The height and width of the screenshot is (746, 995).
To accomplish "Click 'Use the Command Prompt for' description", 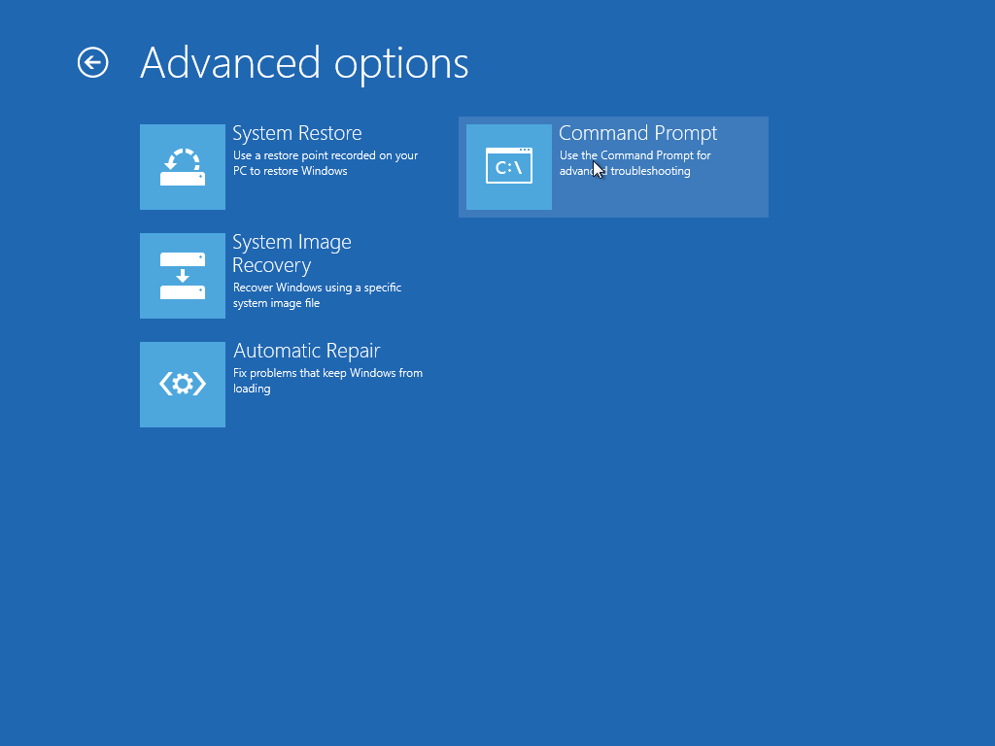I will click(x=635, y=155).
